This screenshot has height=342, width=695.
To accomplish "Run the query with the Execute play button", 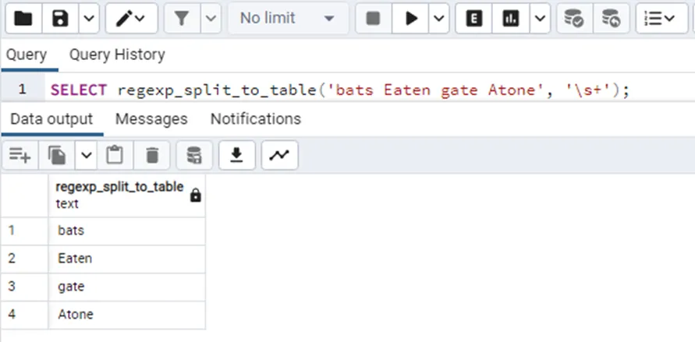I will (x=411, y=18).
